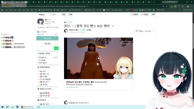Open the Chrome profile avatar icon

(x=188, y=6)
